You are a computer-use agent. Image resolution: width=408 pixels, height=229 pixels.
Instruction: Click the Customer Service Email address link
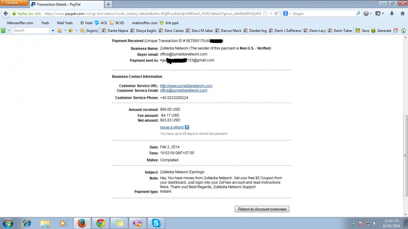[x=184, y=91]
